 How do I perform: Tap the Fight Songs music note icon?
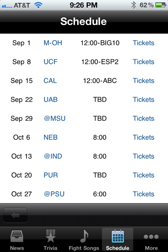(84, 236)
